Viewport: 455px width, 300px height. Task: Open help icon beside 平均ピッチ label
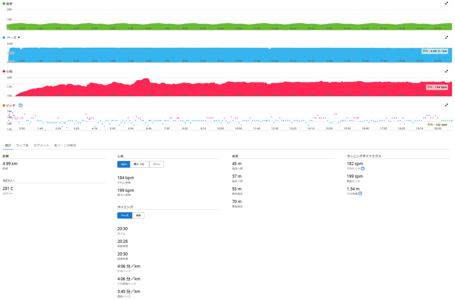click(x=363, y=169)
